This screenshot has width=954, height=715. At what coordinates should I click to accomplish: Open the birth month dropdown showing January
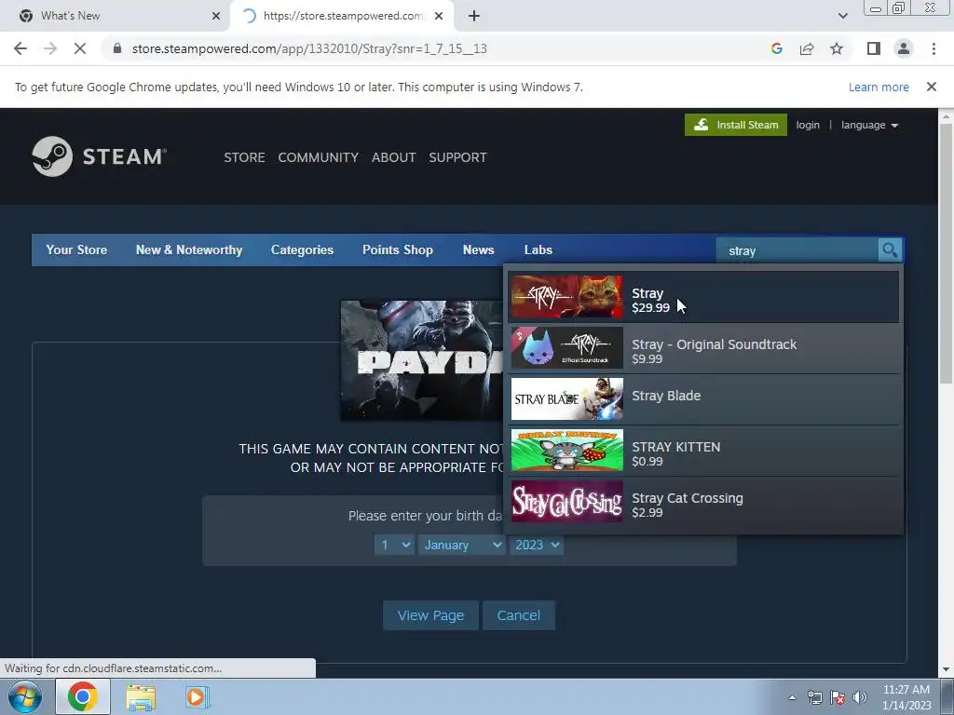461,545
